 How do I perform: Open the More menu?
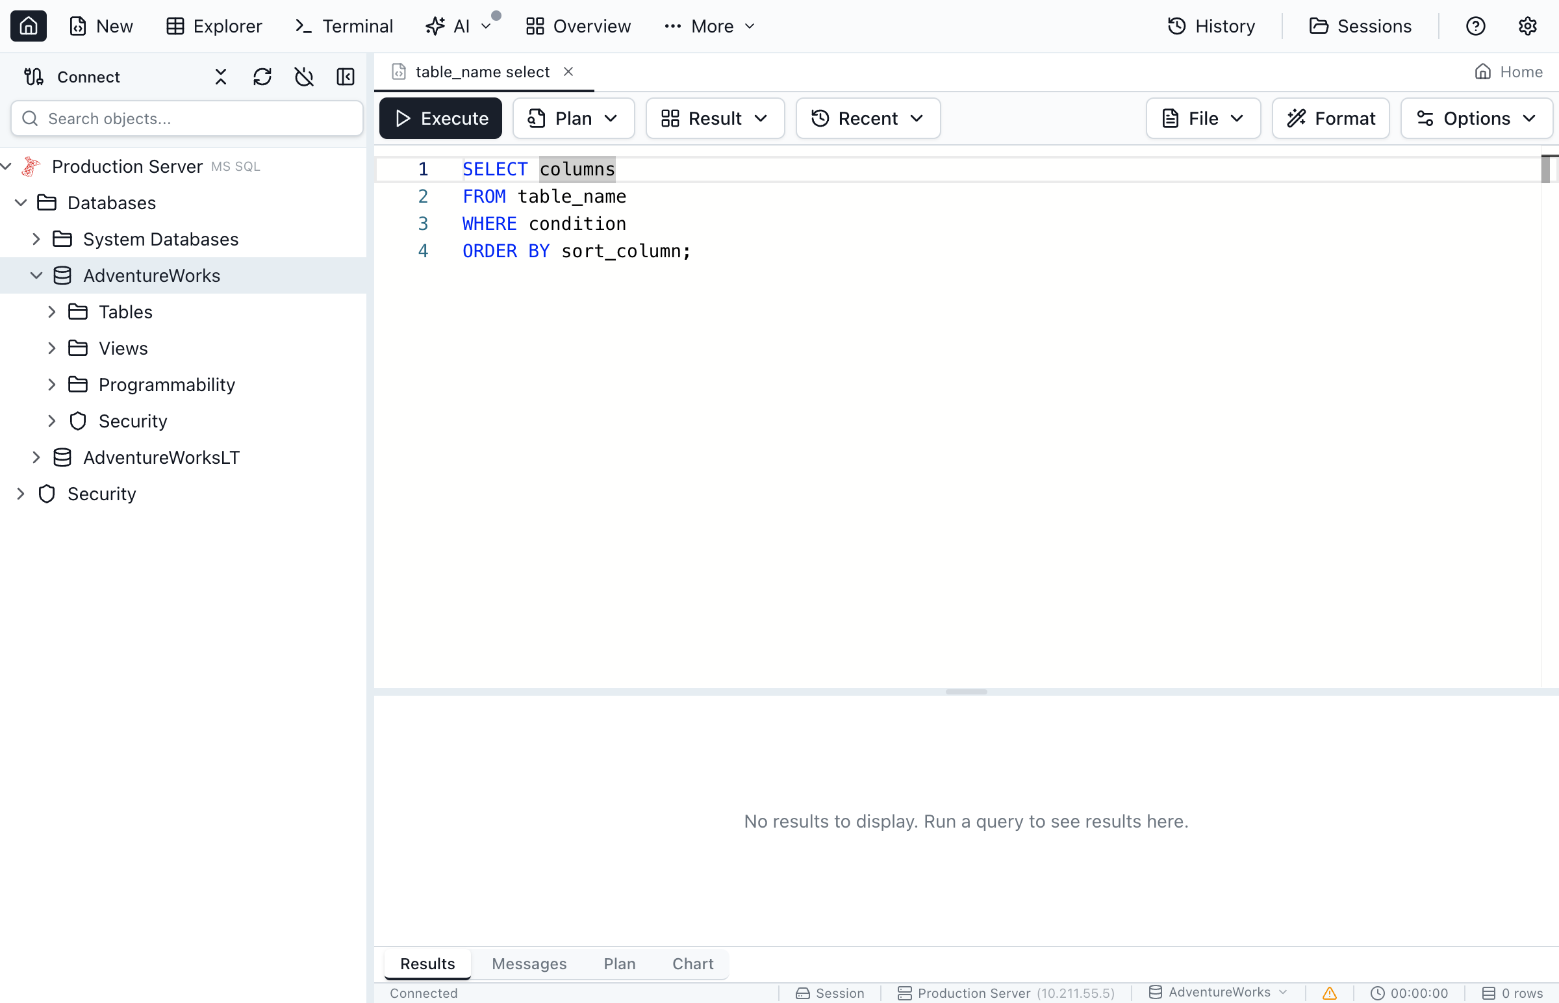[x=709, y=26]
